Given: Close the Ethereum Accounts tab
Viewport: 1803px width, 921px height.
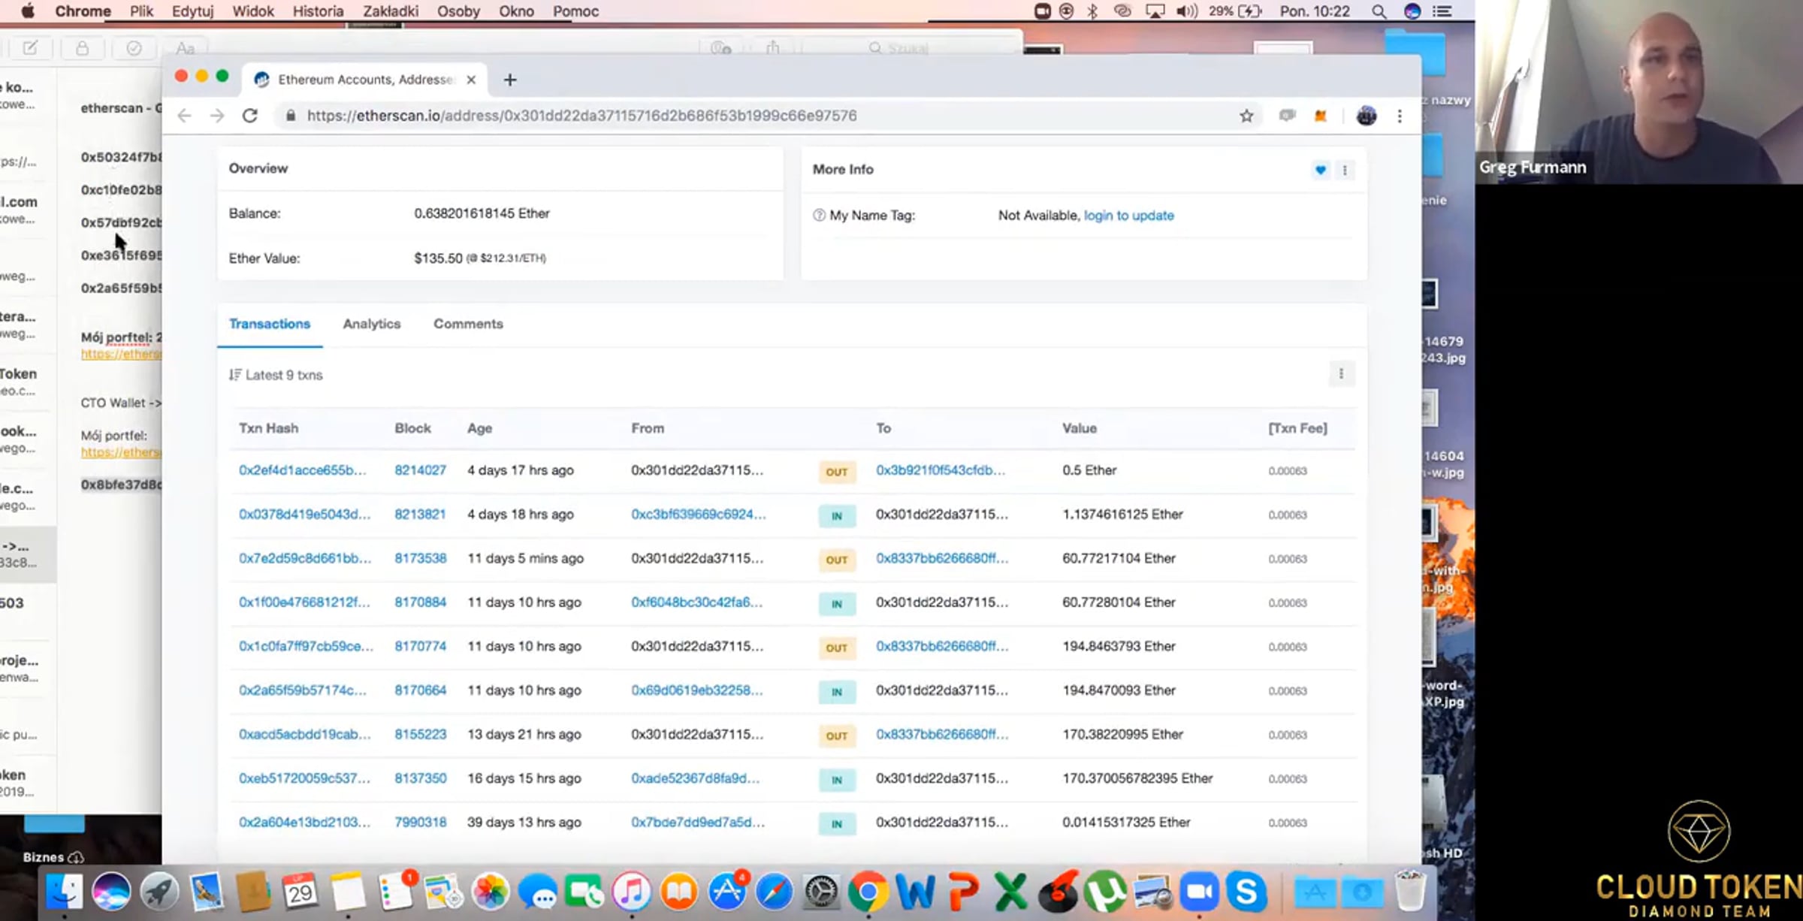Looking at the screenshot, I should tap(471, 80).
